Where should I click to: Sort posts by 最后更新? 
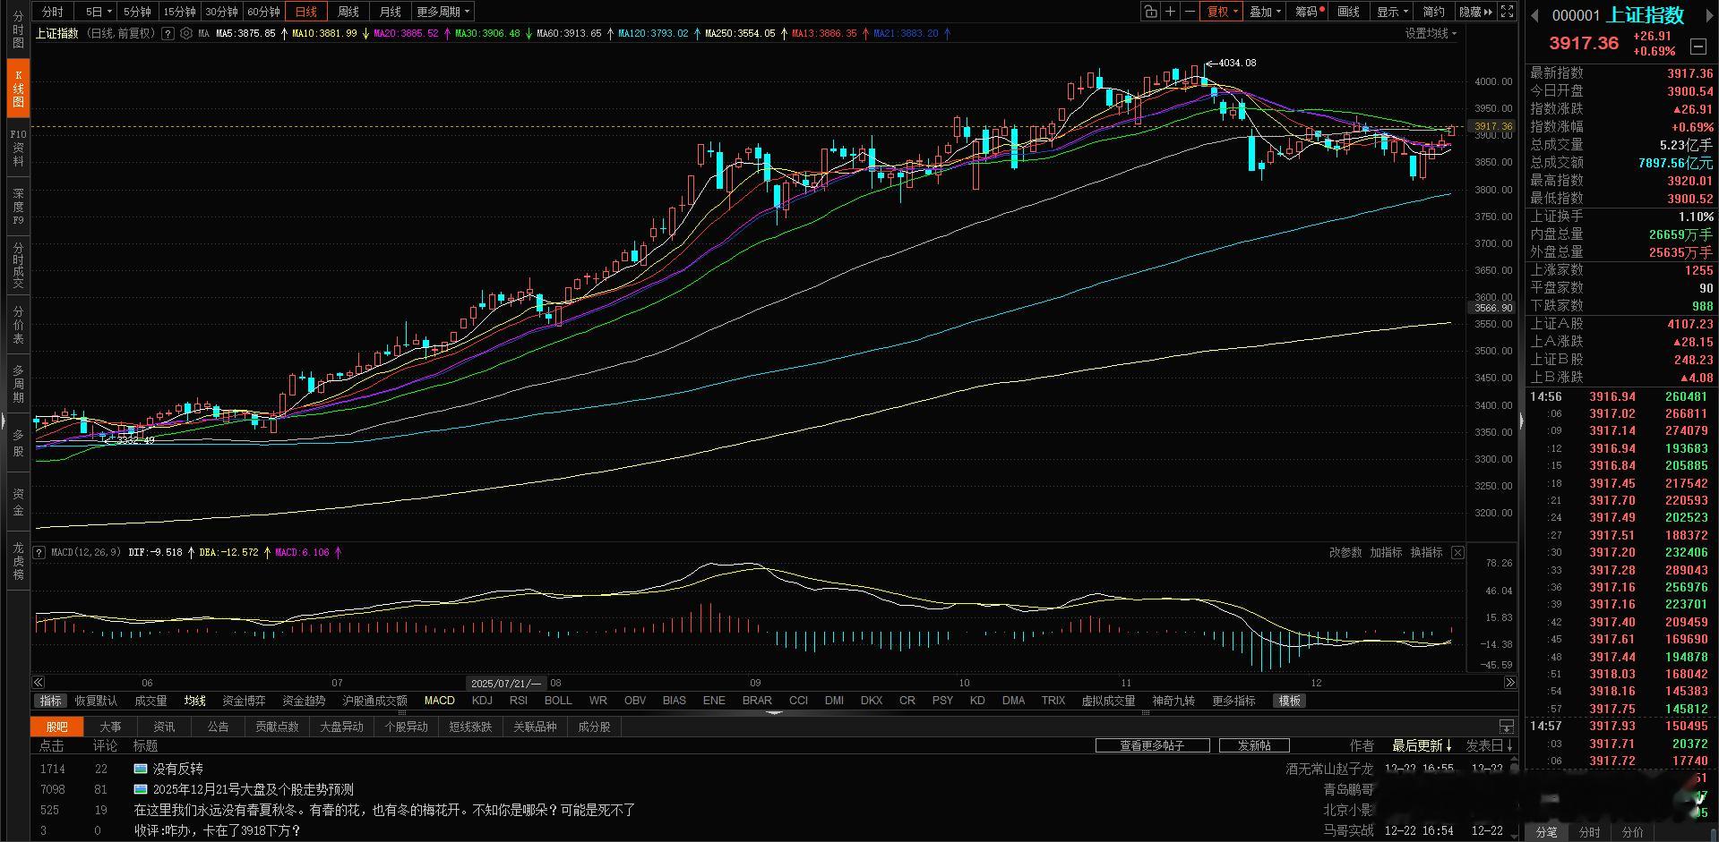click(1422, 745)
